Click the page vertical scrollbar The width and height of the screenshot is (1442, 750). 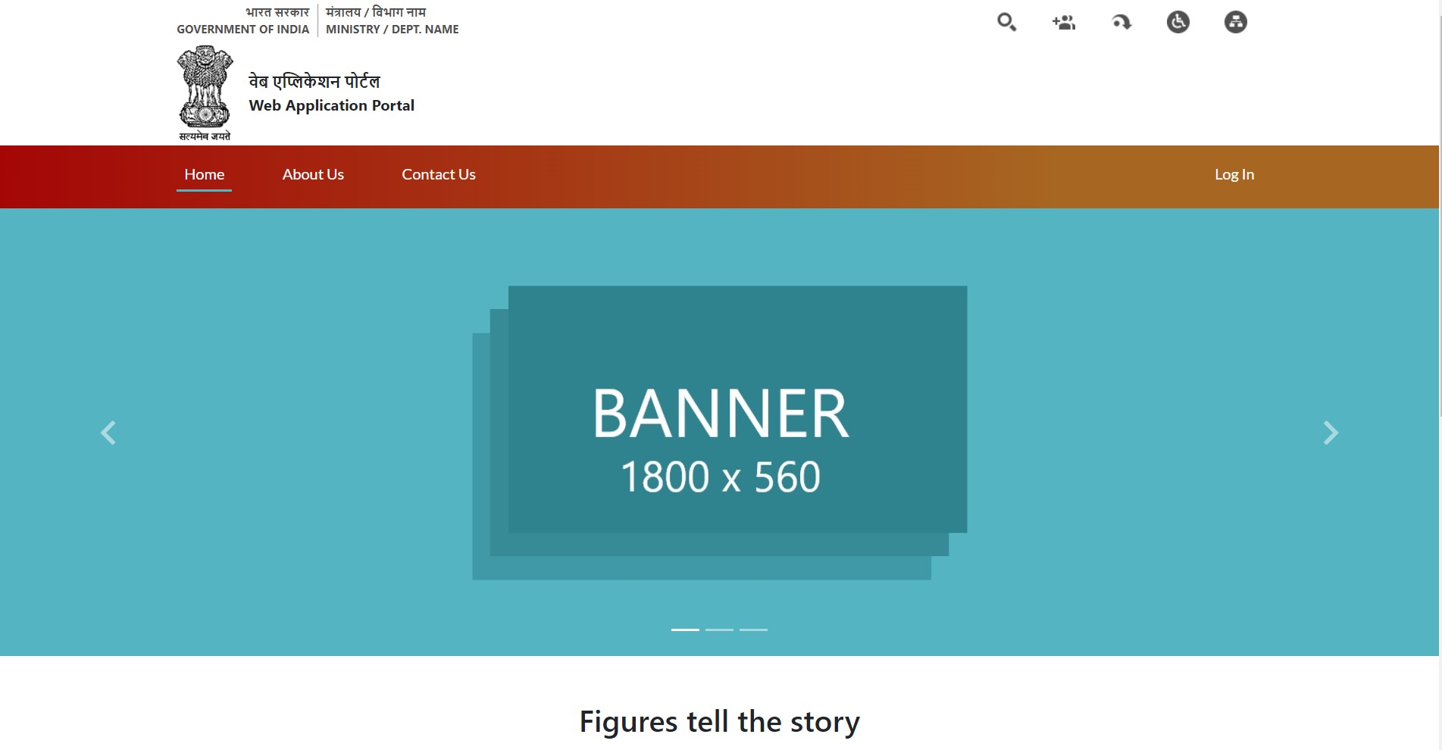[x=1440, y=227]
